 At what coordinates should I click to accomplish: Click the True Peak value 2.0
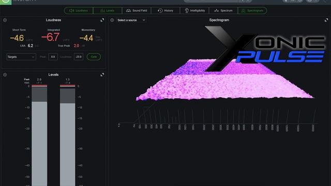tap(77, 46)
